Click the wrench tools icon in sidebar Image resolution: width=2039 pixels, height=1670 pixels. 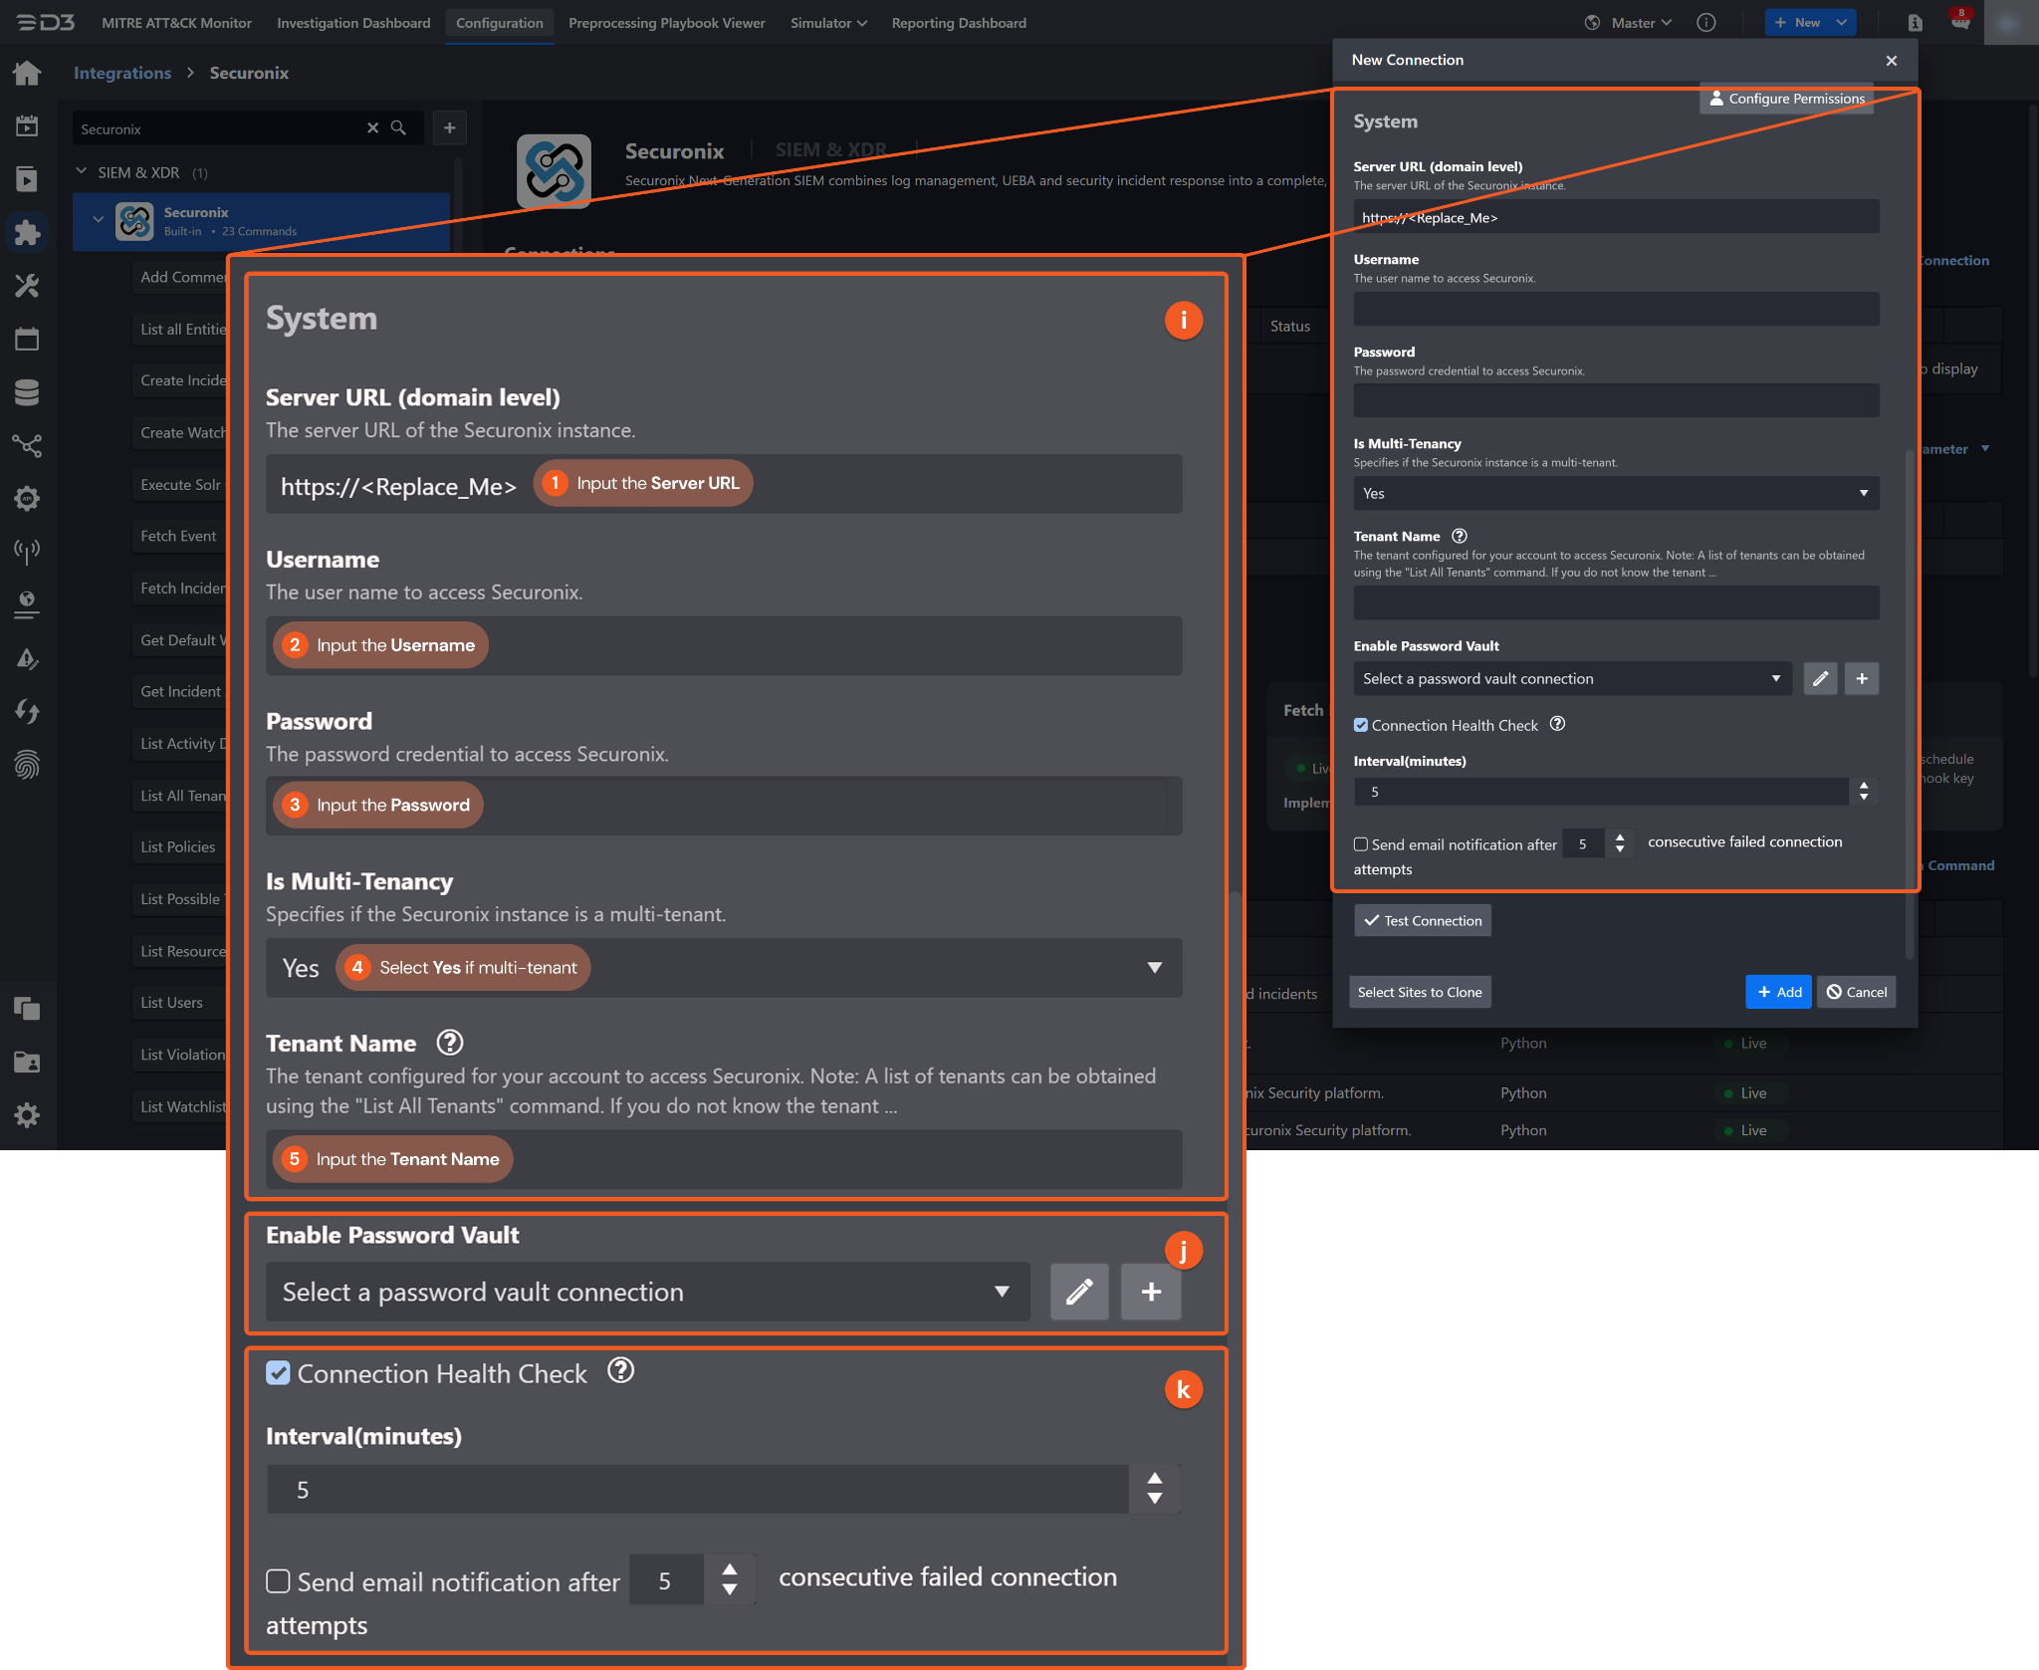[x=27, y=287]
